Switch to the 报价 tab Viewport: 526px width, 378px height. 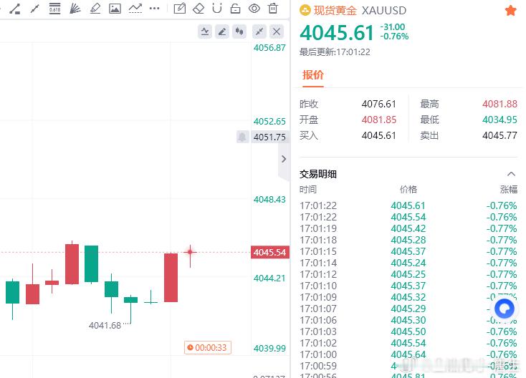coord(312,75)
